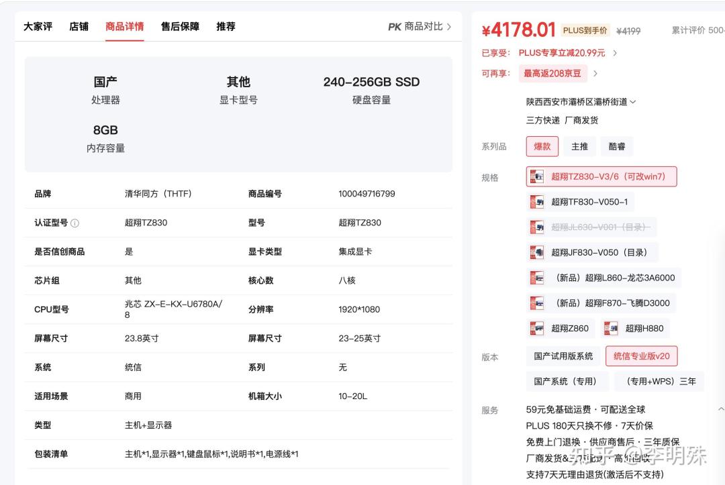Select the 商品详情 tab
The width and height of the screenshot is (725, 485).
pos(124,27)
